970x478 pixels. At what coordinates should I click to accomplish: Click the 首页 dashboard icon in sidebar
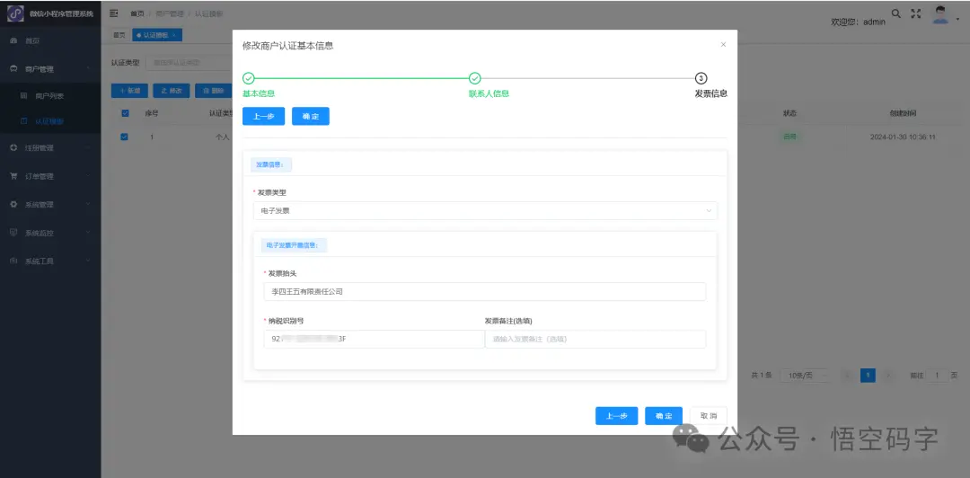pyautogui.click(x=13, y=40)
